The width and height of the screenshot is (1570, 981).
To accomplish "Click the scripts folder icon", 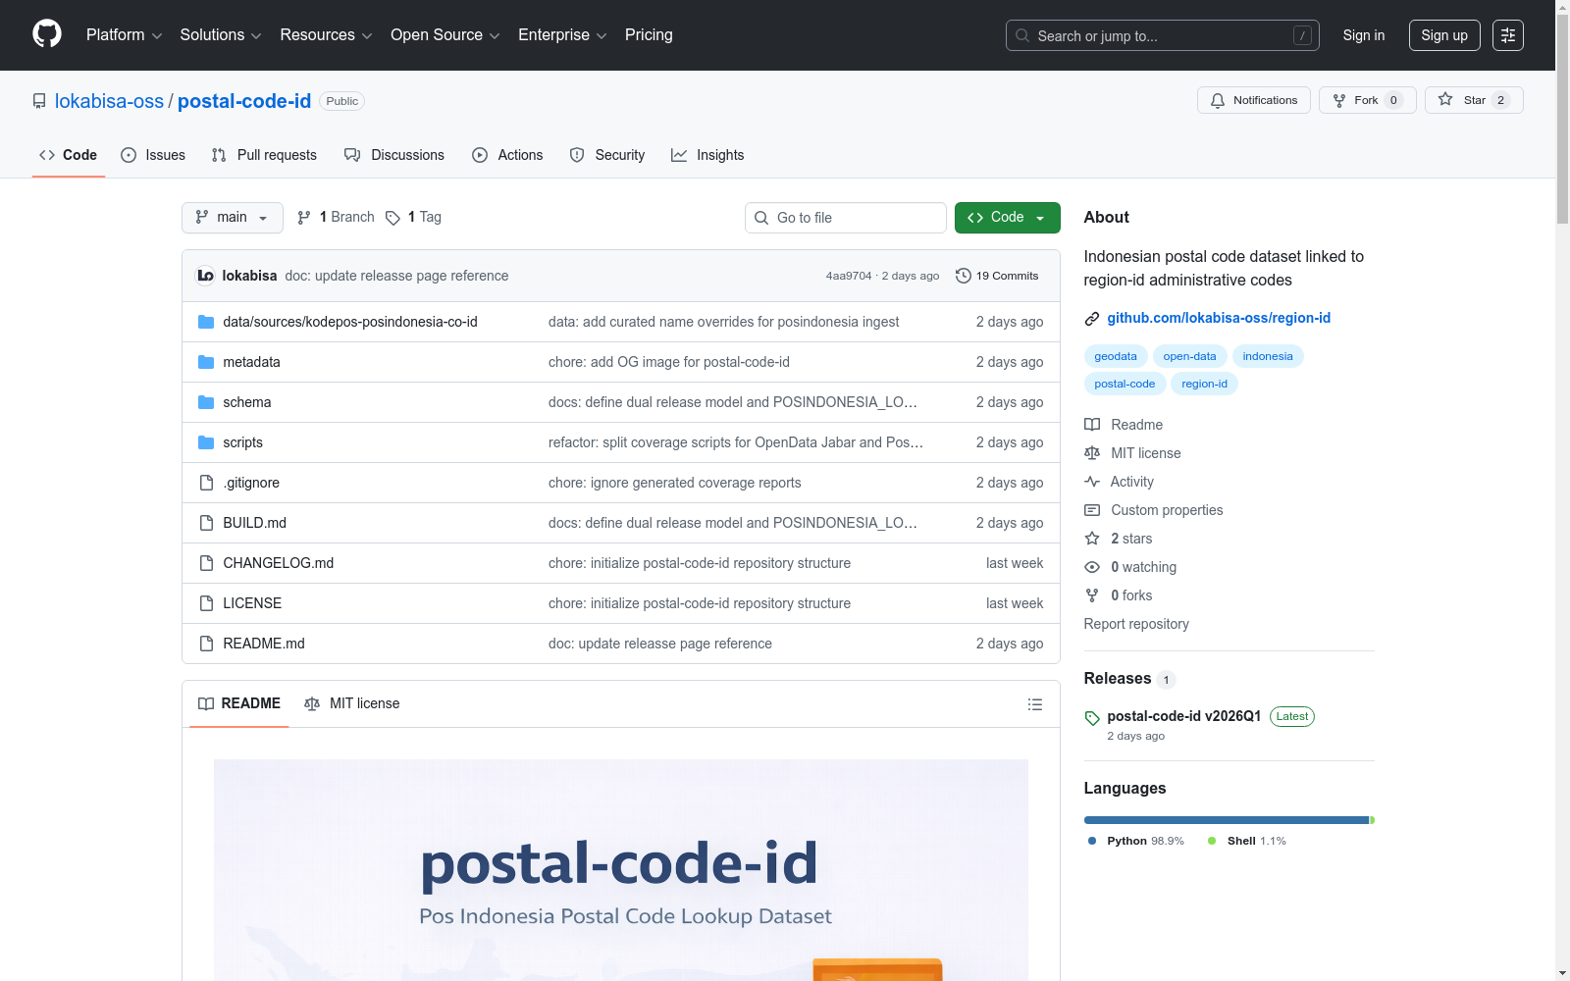I will [x=206, y=442].
